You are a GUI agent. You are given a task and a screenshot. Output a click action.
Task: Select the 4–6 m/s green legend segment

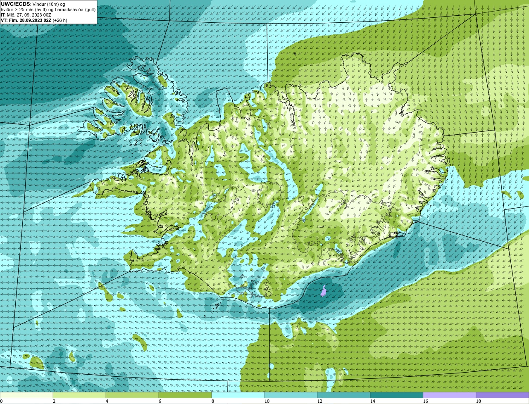pos(132,395)
